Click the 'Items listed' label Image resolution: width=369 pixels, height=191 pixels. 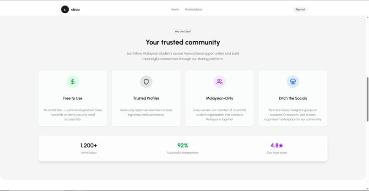[x=89, y=153]
